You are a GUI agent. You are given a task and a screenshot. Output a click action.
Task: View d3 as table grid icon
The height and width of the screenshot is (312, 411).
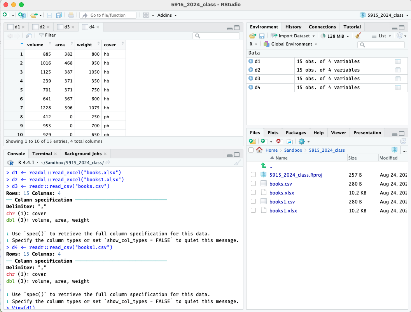tap(398, 79)
